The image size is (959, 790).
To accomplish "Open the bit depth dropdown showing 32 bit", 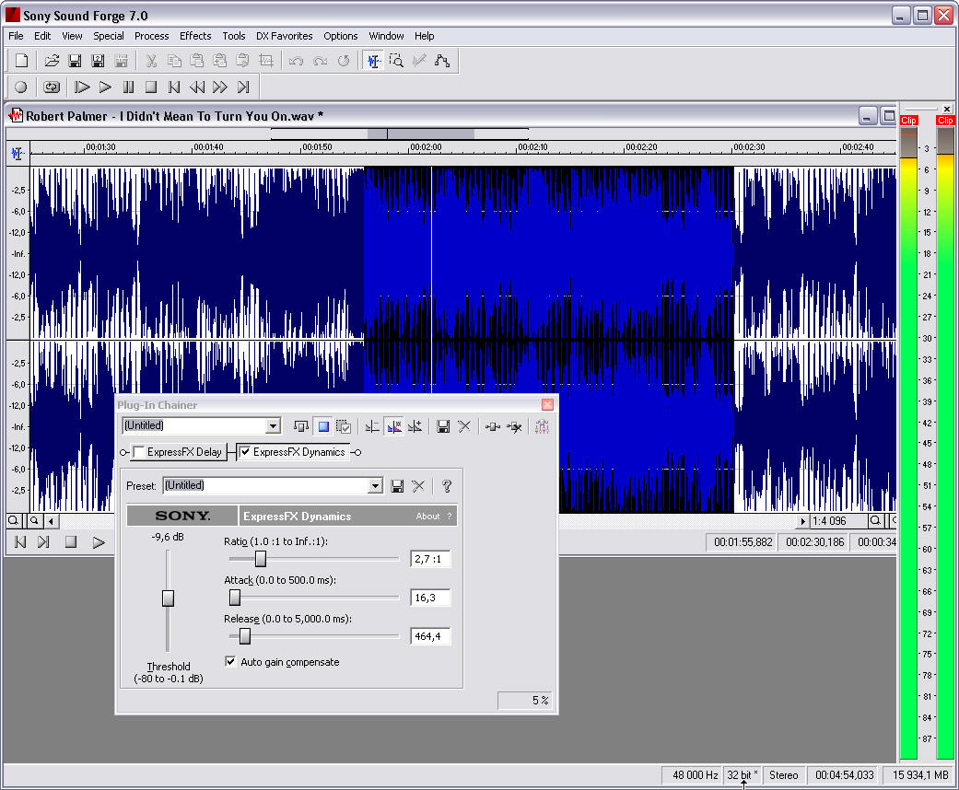I will 743,775.
